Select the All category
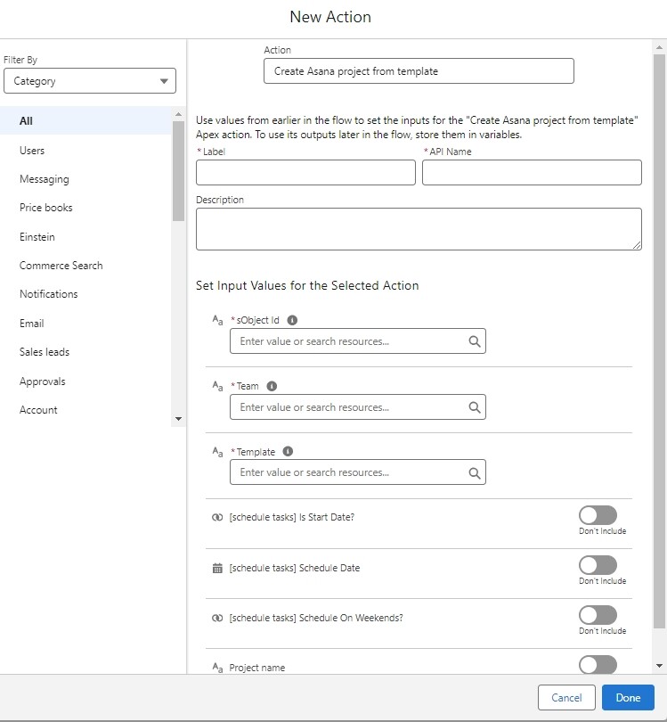 point(85,120)
